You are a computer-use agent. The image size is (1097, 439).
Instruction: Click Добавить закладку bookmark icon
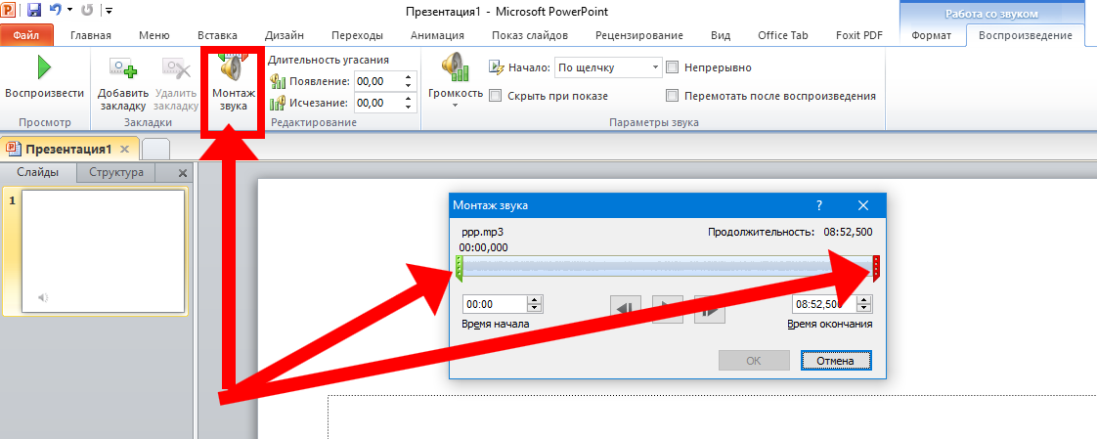[123, 67]
